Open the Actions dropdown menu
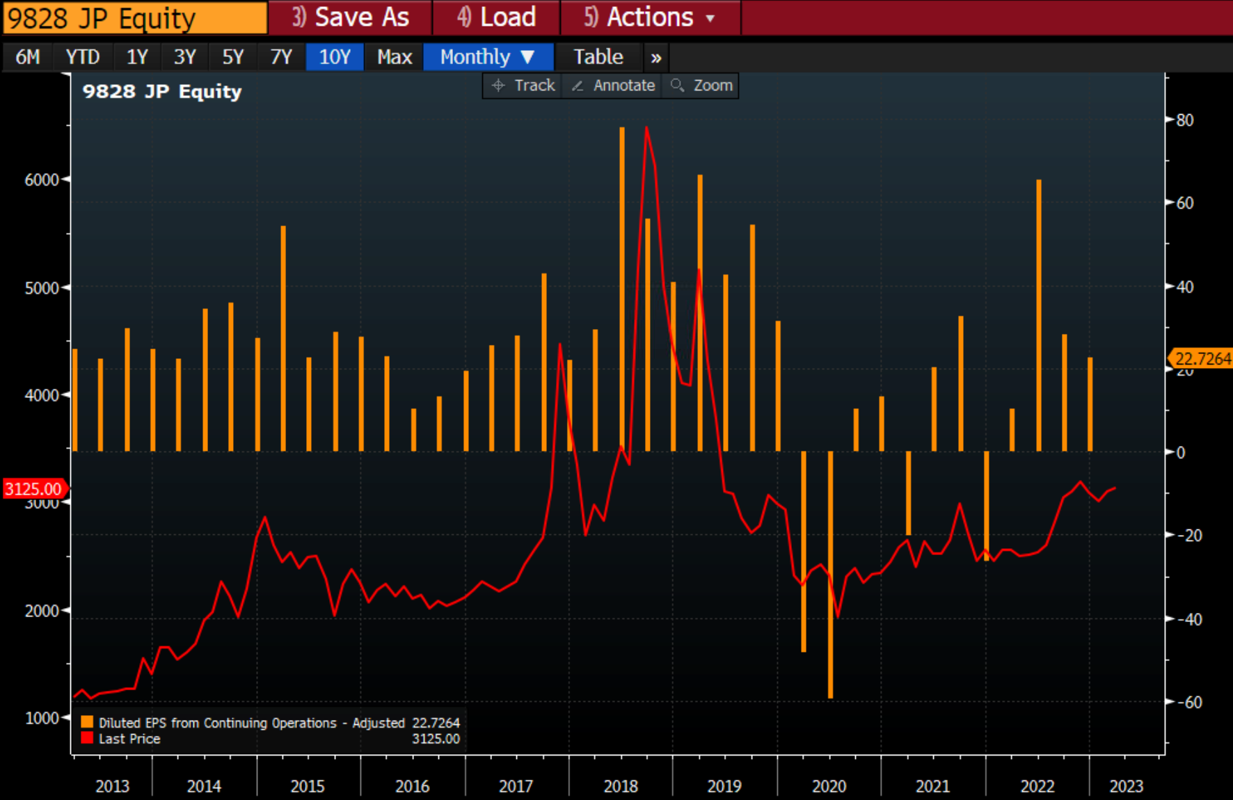 tap(650, 17)
